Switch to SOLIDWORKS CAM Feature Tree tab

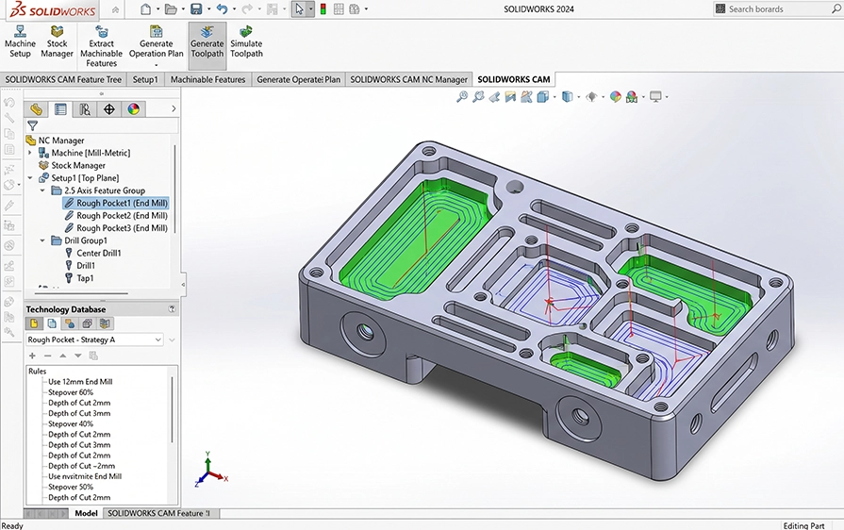(63, 79)
